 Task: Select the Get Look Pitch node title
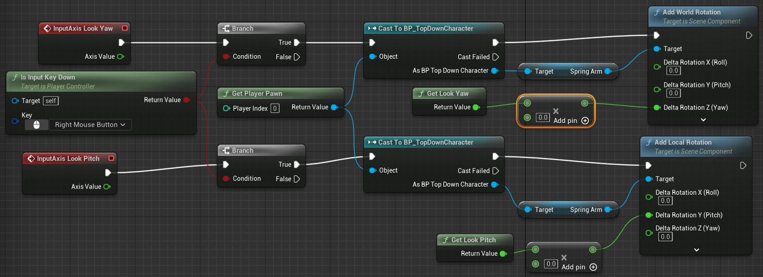coord(474,240)
